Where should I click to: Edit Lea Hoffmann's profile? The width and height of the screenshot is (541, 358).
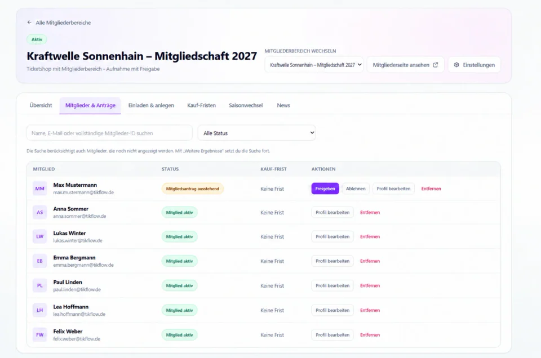click(332, 310)
